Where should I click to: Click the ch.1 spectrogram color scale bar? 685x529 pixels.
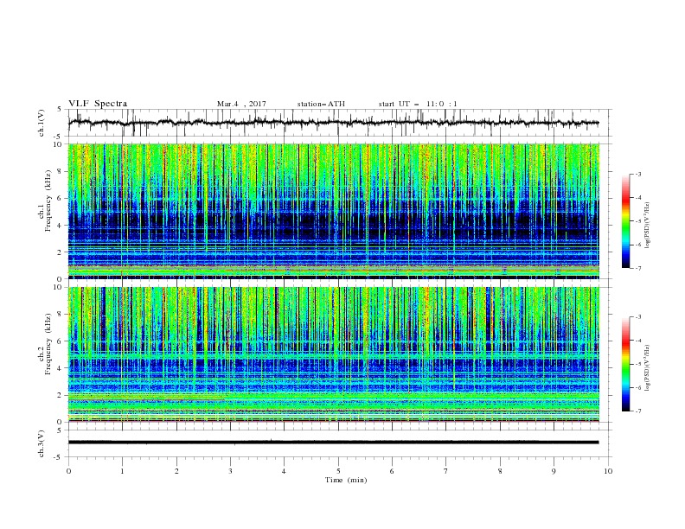625,221
